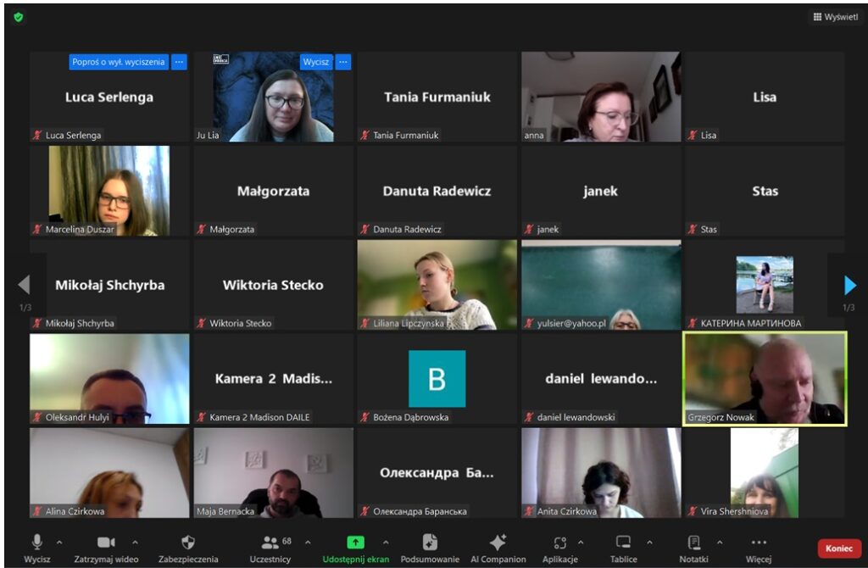868x568 pixels.
Task: Select the Grzegorz Nowak video tile
Action: tap(765, 378)
